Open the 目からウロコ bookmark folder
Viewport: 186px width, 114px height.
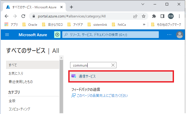[x=52, y=24]
